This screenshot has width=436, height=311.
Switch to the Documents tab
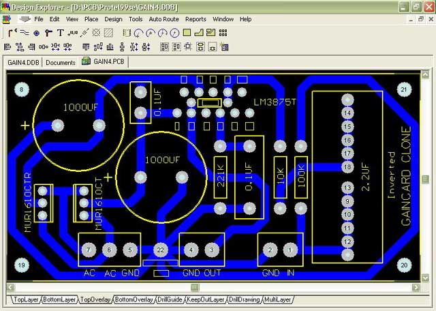click(x=61, y=62)
